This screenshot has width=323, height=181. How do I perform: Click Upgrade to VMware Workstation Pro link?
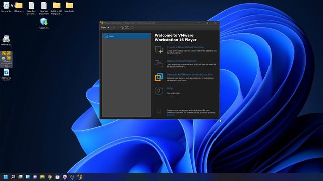click(190, 75)
